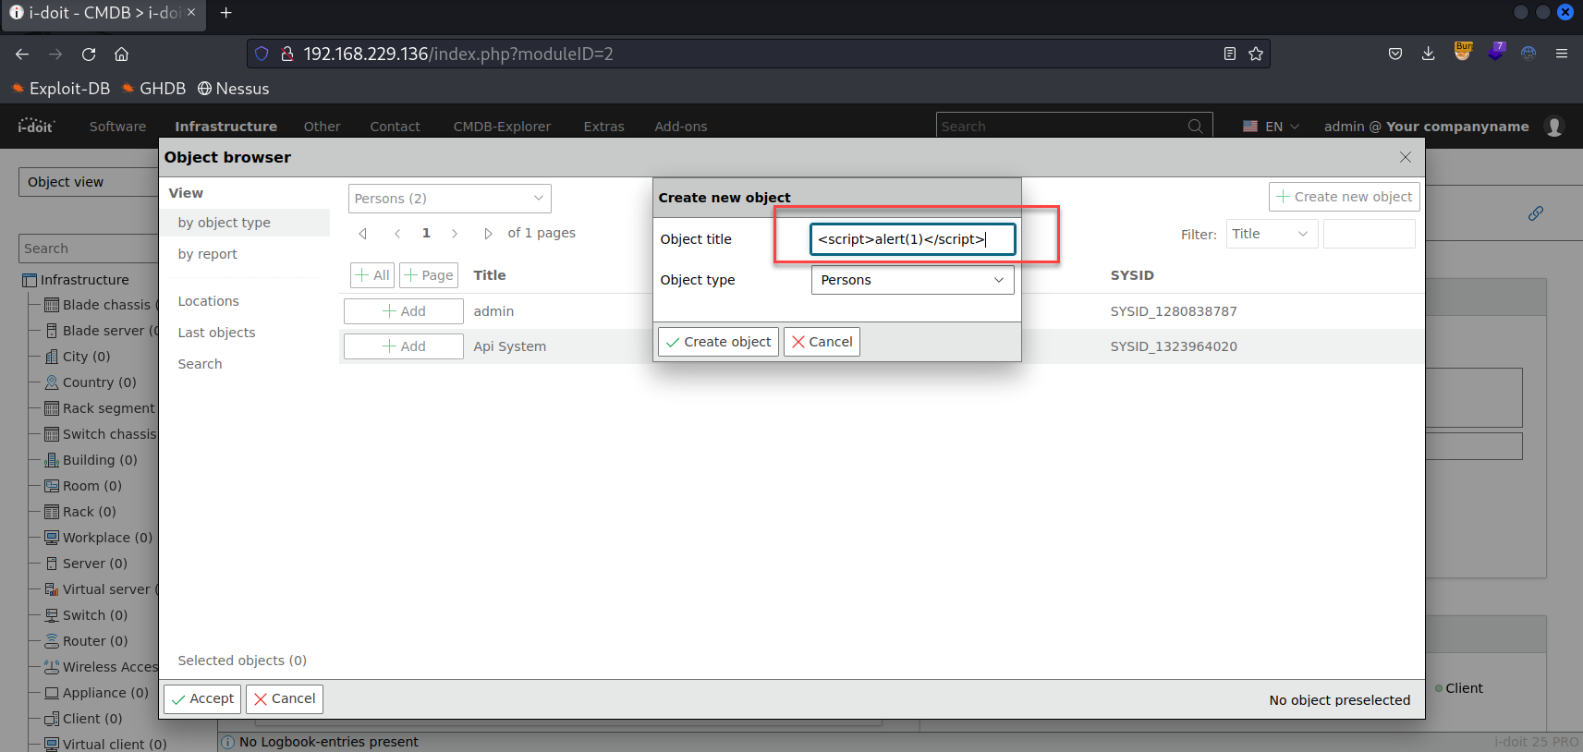Image resolution: width=1583 pixels, height=752 pixels.
Task: Open the Firefox downloads panel
Action: (1429, 54)
